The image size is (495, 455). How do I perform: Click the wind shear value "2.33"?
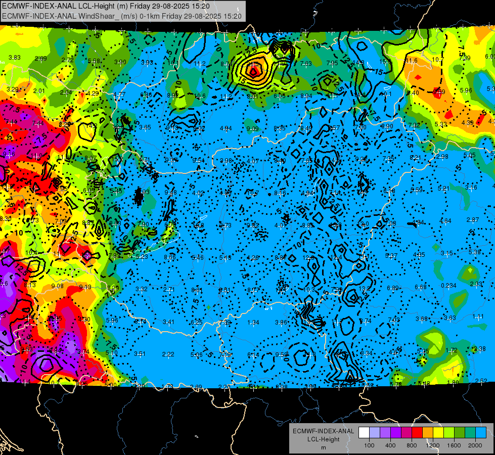point(476,284)
